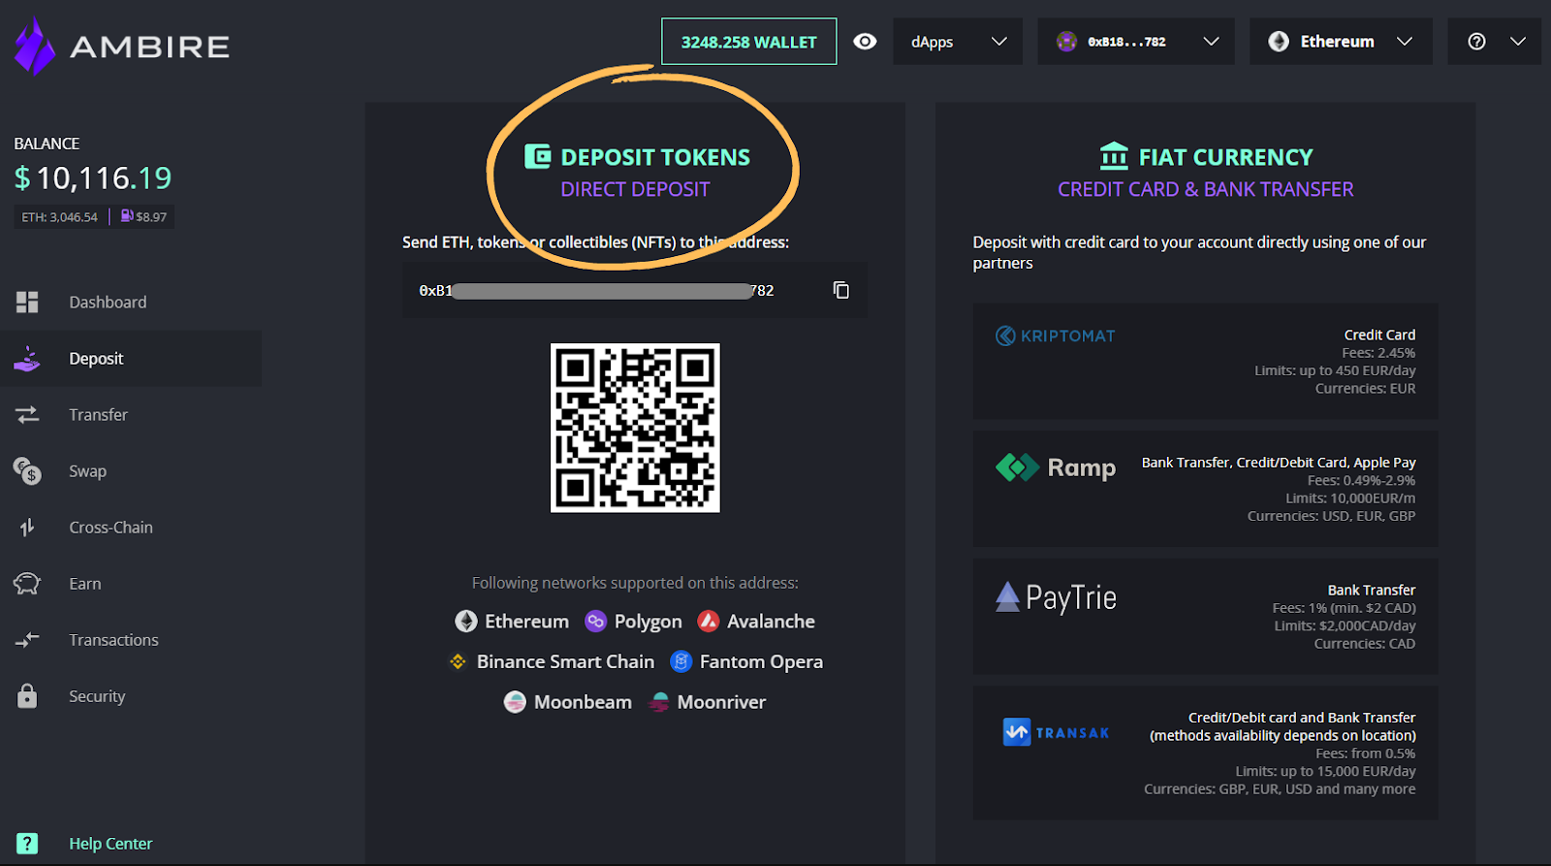Click the Binance Smart Chain logo

click(458, 661)
